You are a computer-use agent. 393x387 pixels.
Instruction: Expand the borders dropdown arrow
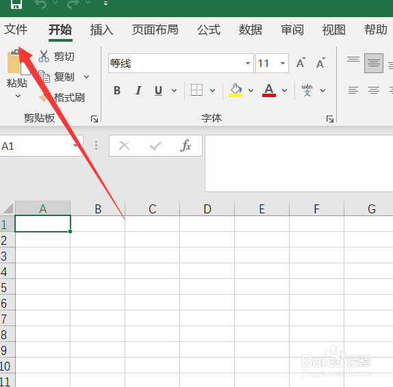click(212, 90)
